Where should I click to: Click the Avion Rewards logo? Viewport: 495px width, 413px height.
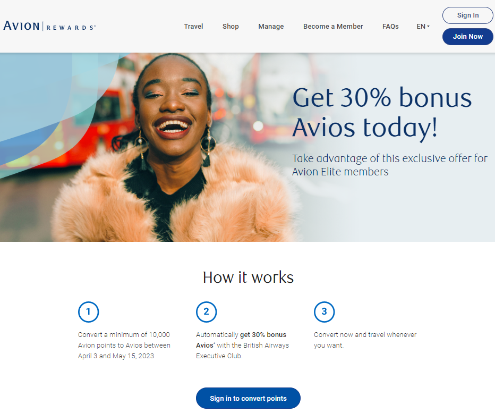pos(49,26)
